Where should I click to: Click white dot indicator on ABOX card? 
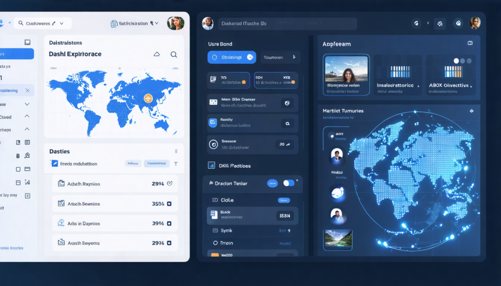pyautogui.click(x=456, y=61)
